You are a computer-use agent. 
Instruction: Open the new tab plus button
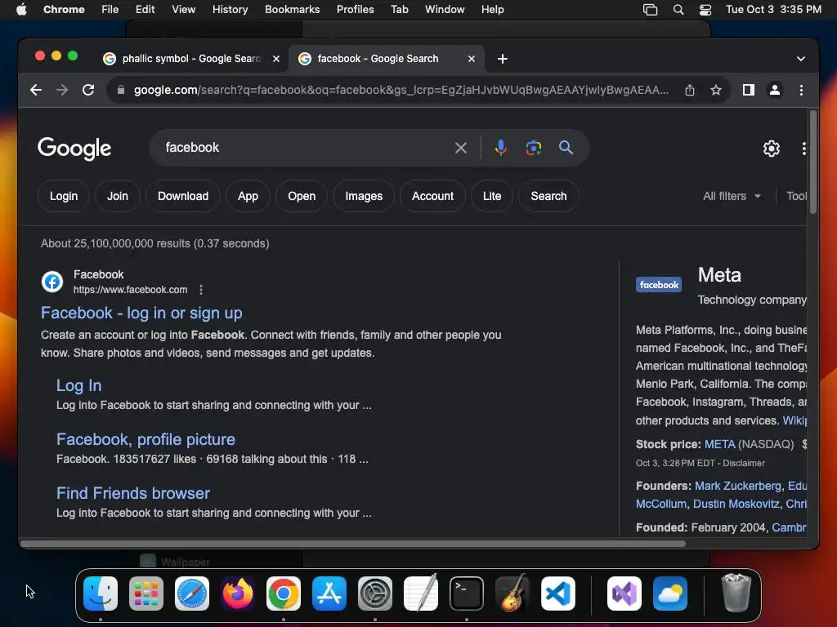point(503,59)
